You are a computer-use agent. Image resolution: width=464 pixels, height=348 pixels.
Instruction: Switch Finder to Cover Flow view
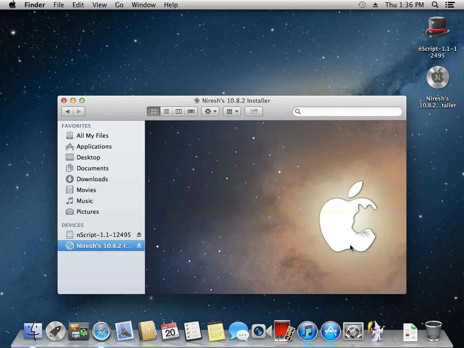pyautogui.click(x=191, y=111)
